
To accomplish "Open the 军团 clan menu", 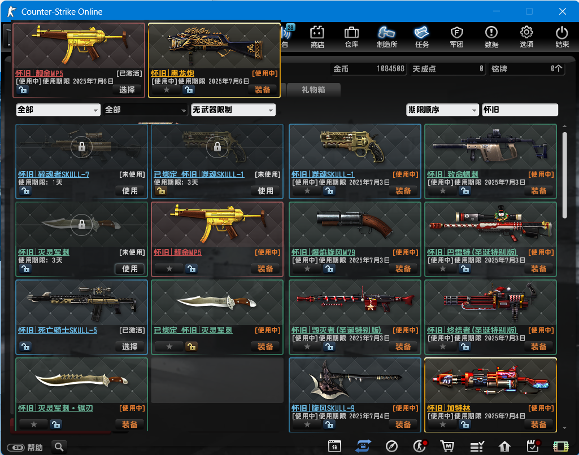I will (x=456, y=37).
